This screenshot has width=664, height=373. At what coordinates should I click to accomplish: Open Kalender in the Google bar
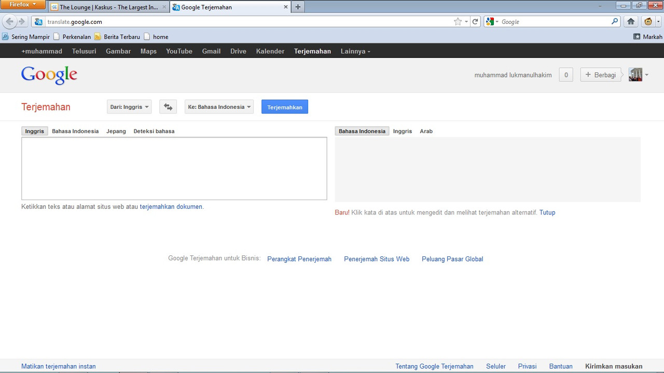click(270, 51)
